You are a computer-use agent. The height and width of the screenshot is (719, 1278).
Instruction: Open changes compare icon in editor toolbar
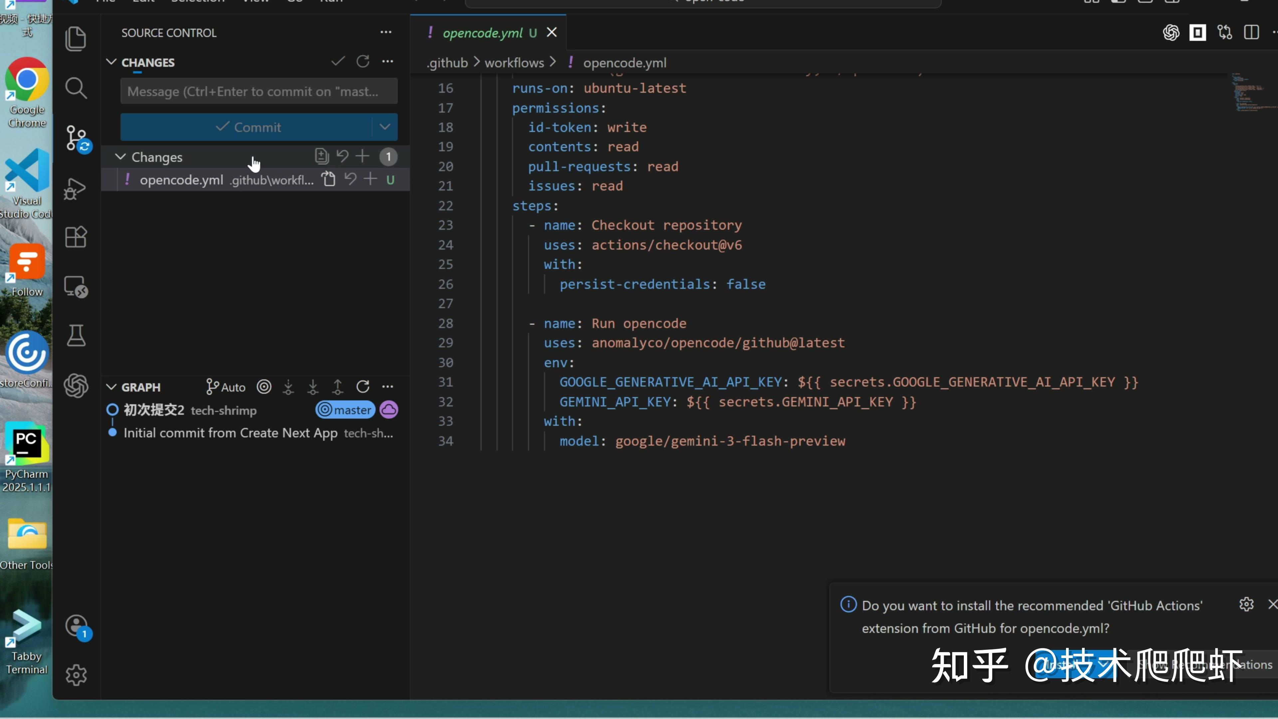click(x=1224, y=33)
